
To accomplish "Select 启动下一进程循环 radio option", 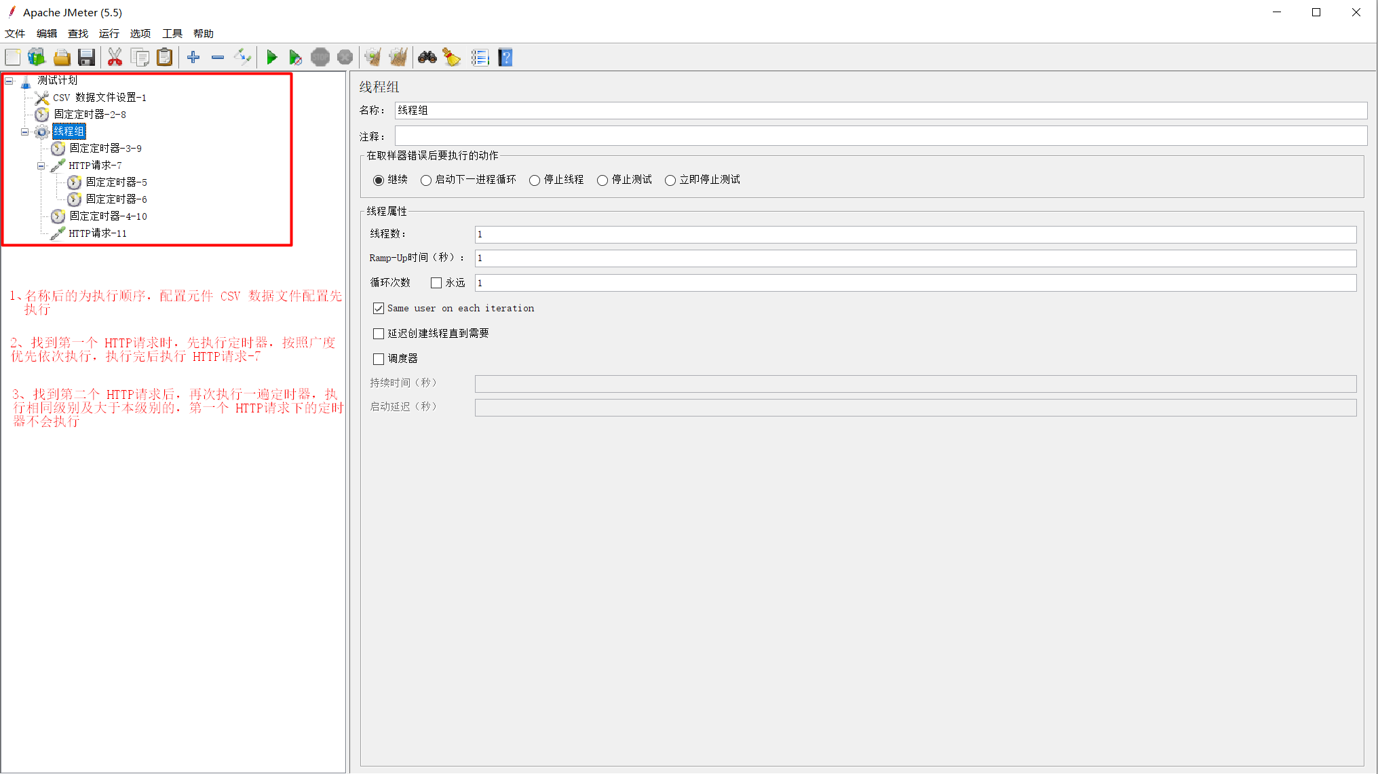I will pos(426,180).
